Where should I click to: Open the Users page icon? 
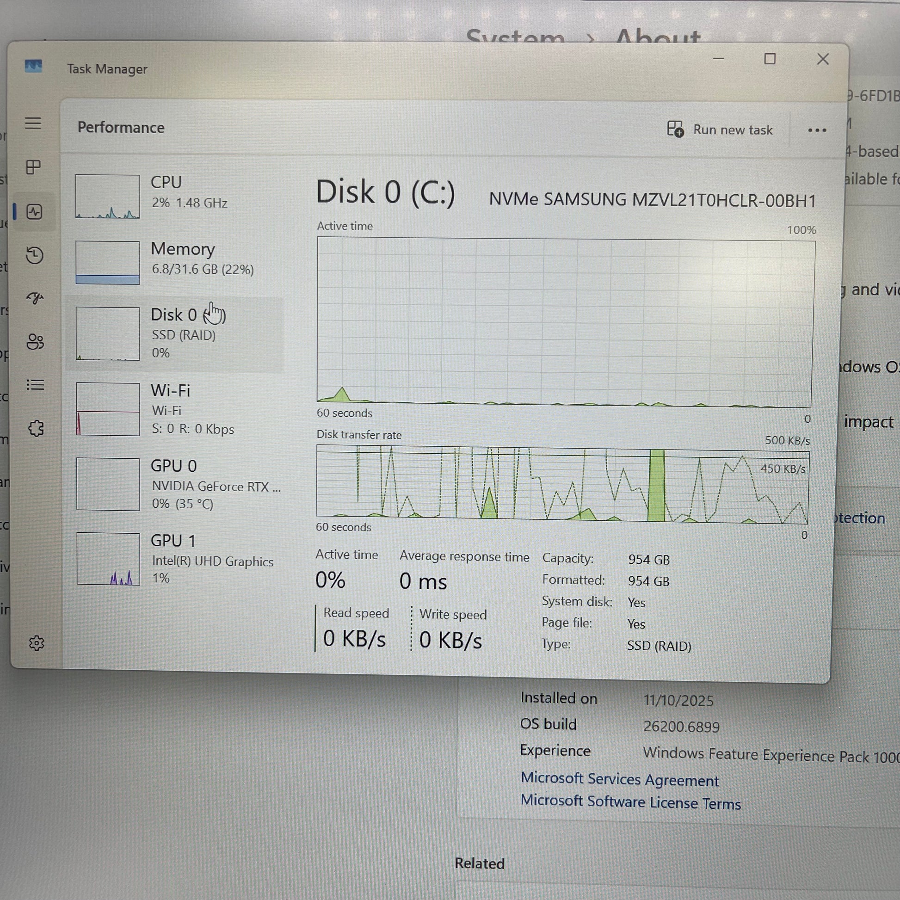(x=35, y=341)
